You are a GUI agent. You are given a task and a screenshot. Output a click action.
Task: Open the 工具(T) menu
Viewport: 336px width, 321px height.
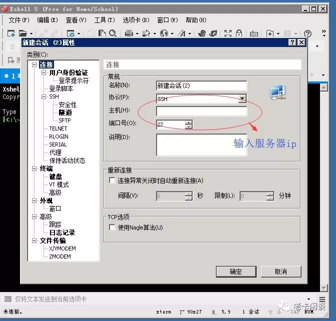[104, 20]
